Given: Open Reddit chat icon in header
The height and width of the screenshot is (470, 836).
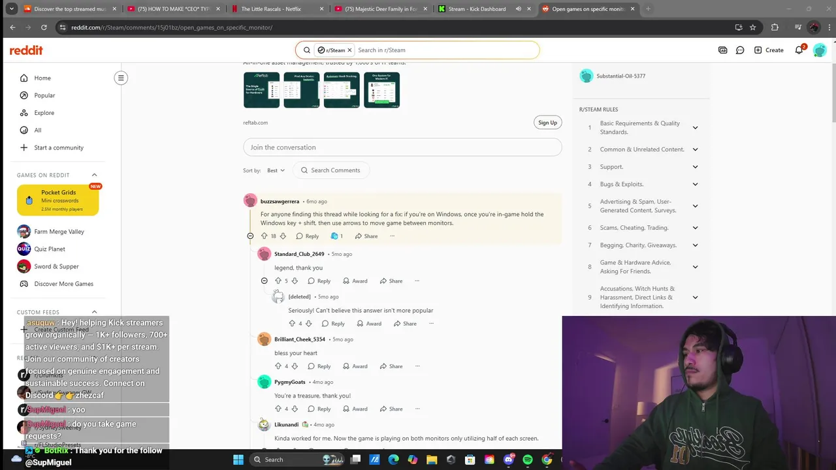Looking at the screenshot, I should [740, 50].
